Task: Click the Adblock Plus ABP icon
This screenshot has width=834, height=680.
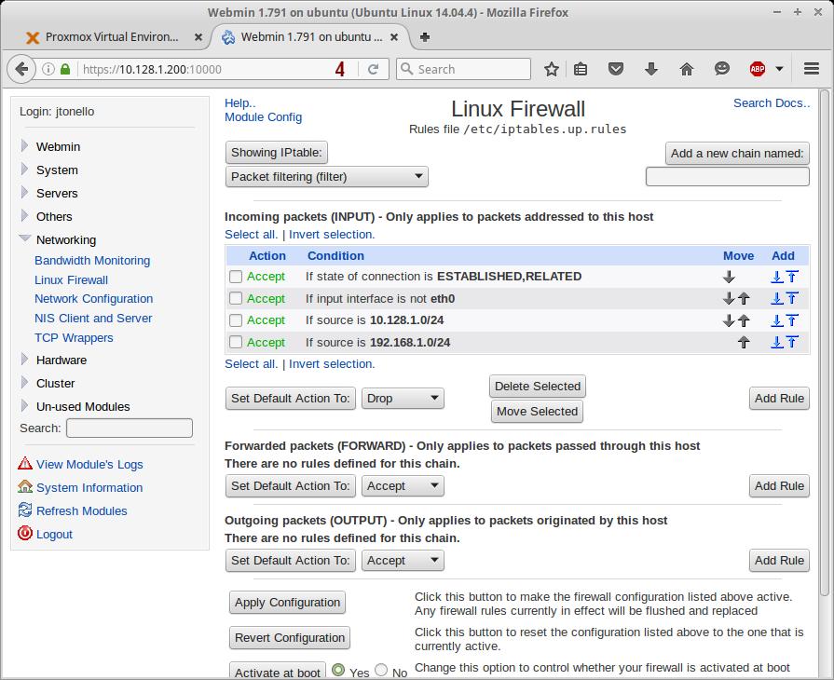Action: pos(758,69)
